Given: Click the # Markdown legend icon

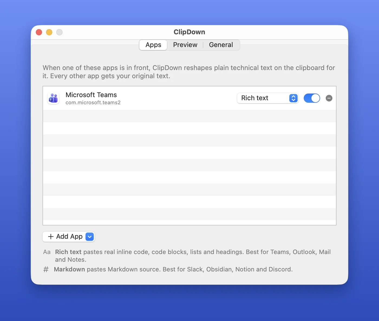Looking at the screenshot, I should coord(46,269).
